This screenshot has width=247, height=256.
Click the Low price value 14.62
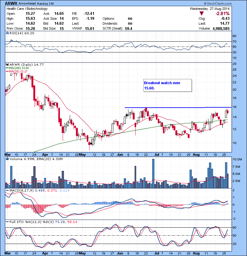tap(30, 23)
